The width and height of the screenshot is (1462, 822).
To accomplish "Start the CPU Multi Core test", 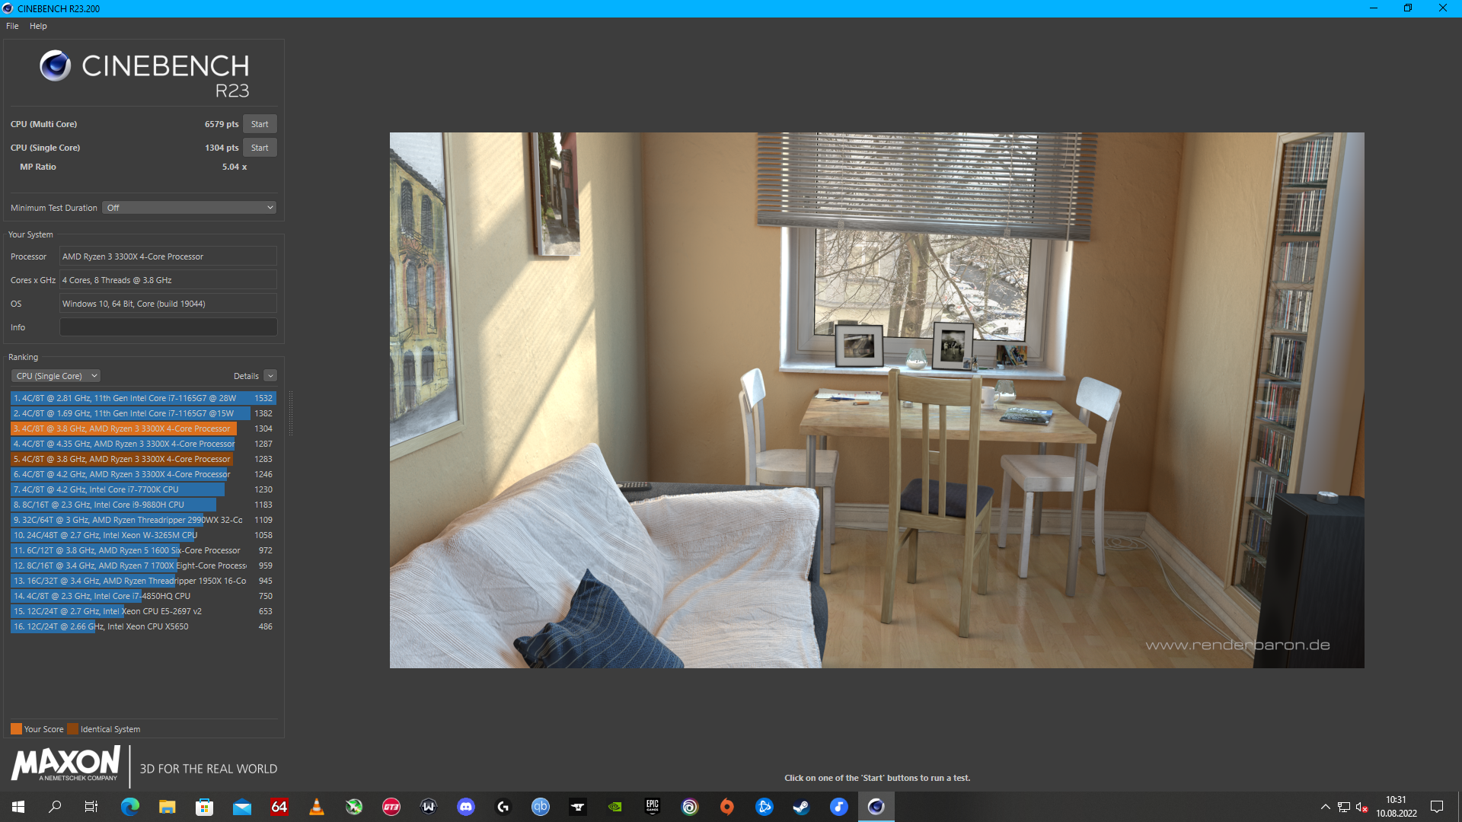I will click(x=260, y=124).
